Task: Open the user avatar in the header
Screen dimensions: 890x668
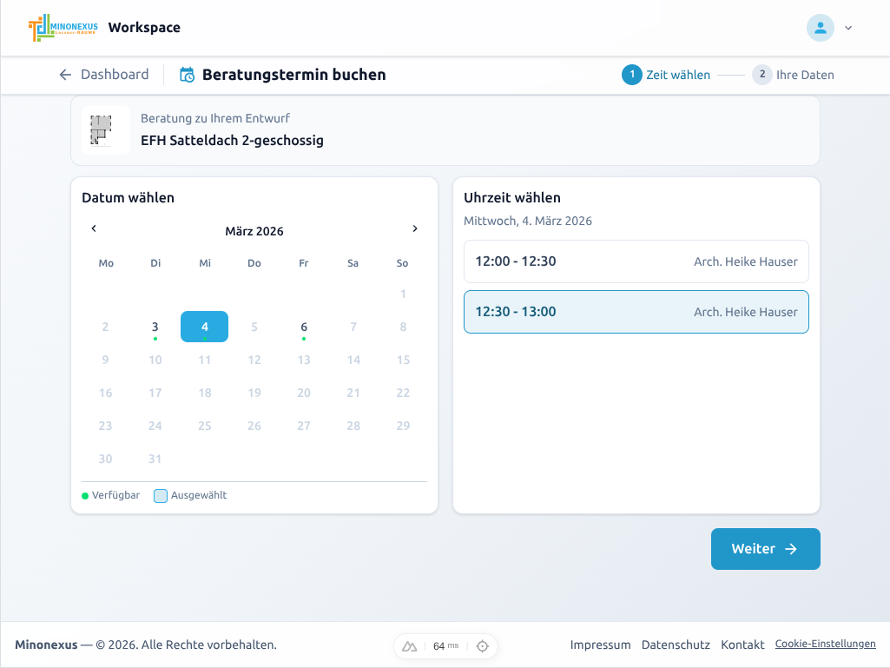Action: click(x=820, y=27)
